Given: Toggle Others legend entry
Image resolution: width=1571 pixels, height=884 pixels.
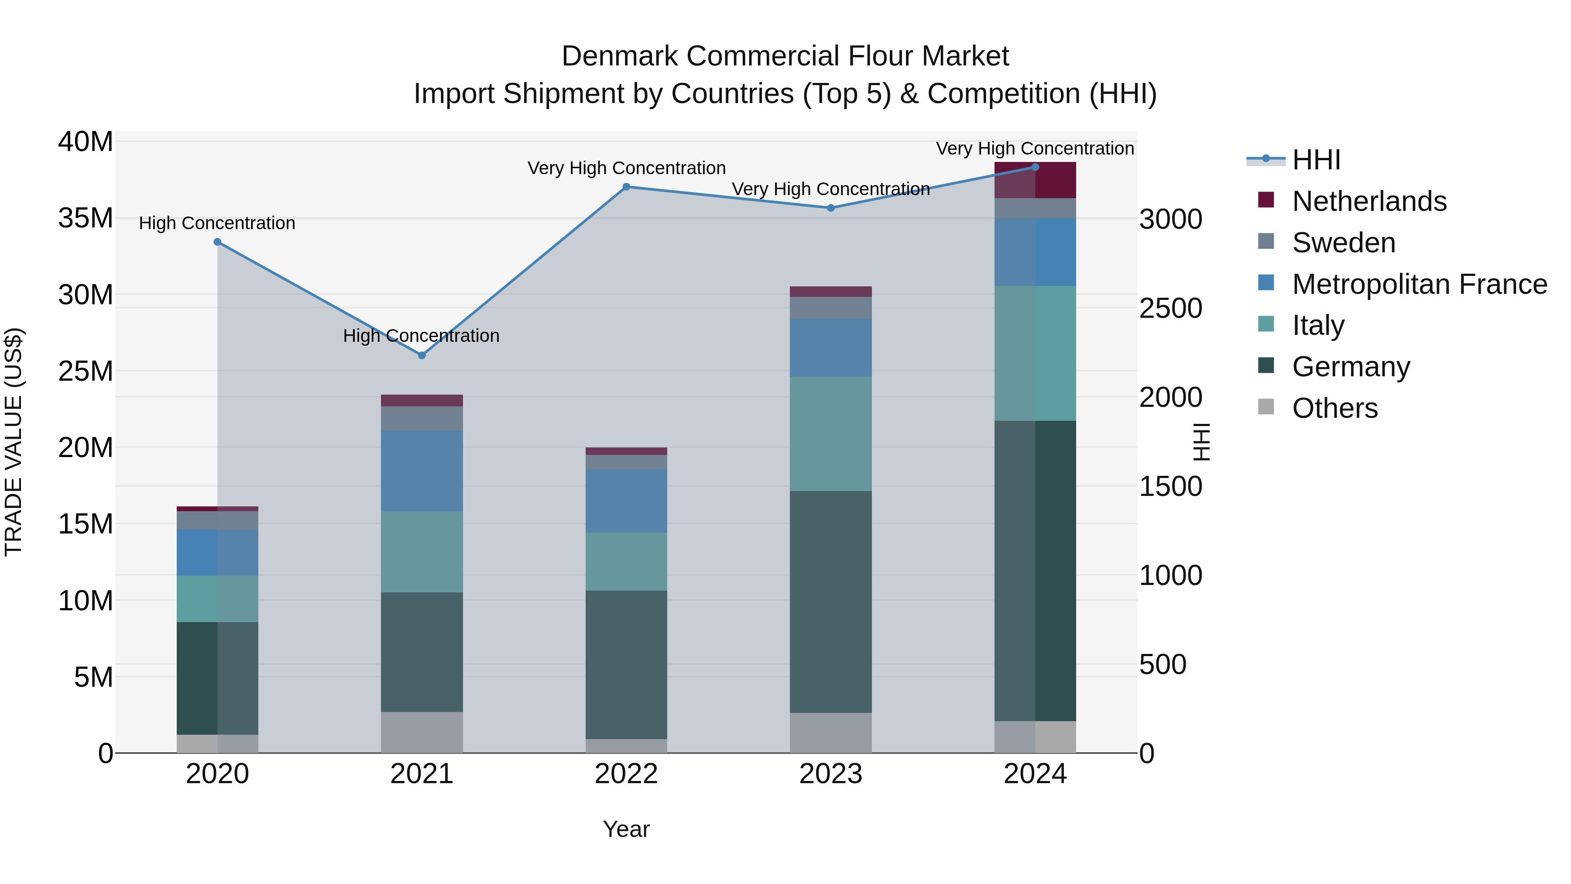Looking at the screenshot, I should [x=1317, y=408].
